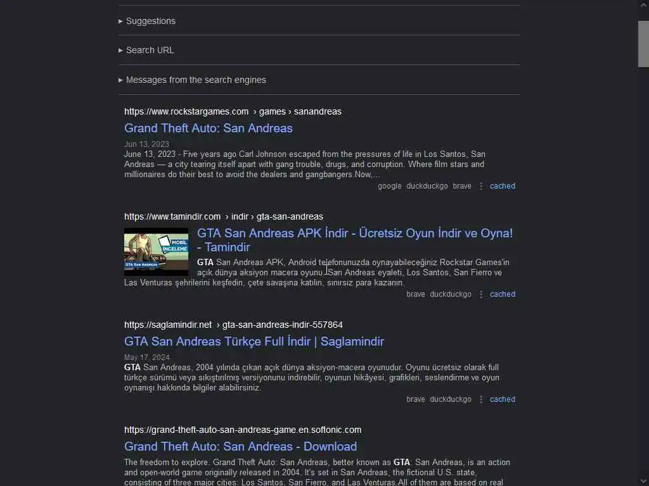649x486 pixels.
Task: Click the brave tag on Tamindir result
Action: [416, 294]
